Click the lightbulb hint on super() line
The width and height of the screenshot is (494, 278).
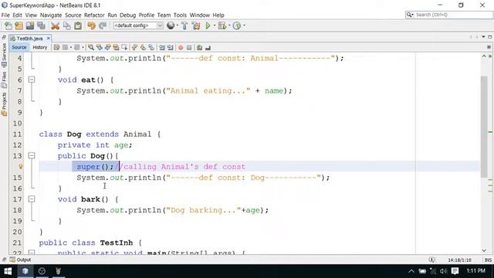(x=21, y=167)
